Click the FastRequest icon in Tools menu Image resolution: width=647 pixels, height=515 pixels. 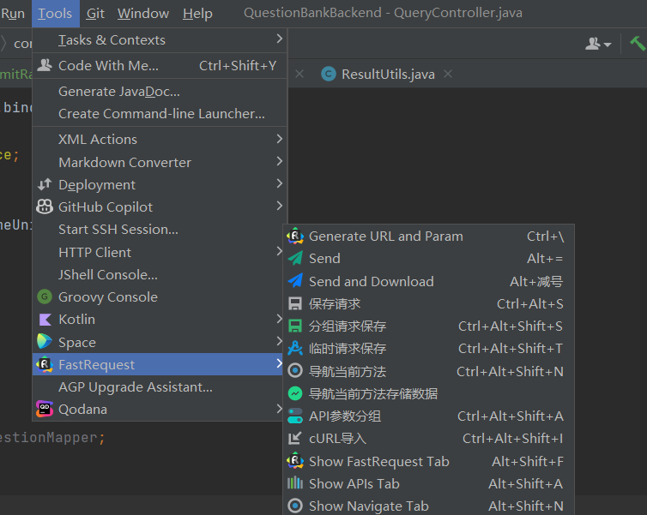45,364
